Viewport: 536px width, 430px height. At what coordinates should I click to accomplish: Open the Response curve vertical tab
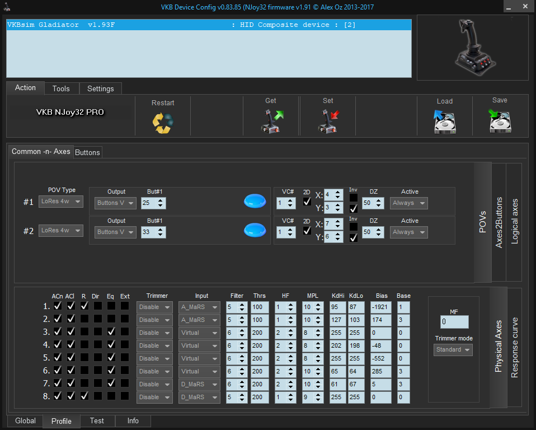click(x=514, y=347)
